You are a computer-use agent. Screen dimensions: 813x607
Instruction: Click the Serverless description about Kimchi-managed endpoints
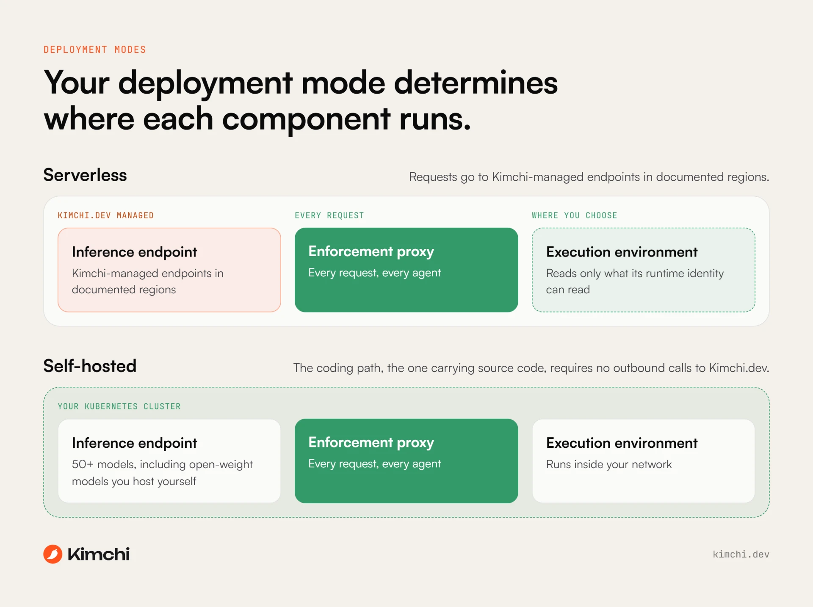click(589, 177)
